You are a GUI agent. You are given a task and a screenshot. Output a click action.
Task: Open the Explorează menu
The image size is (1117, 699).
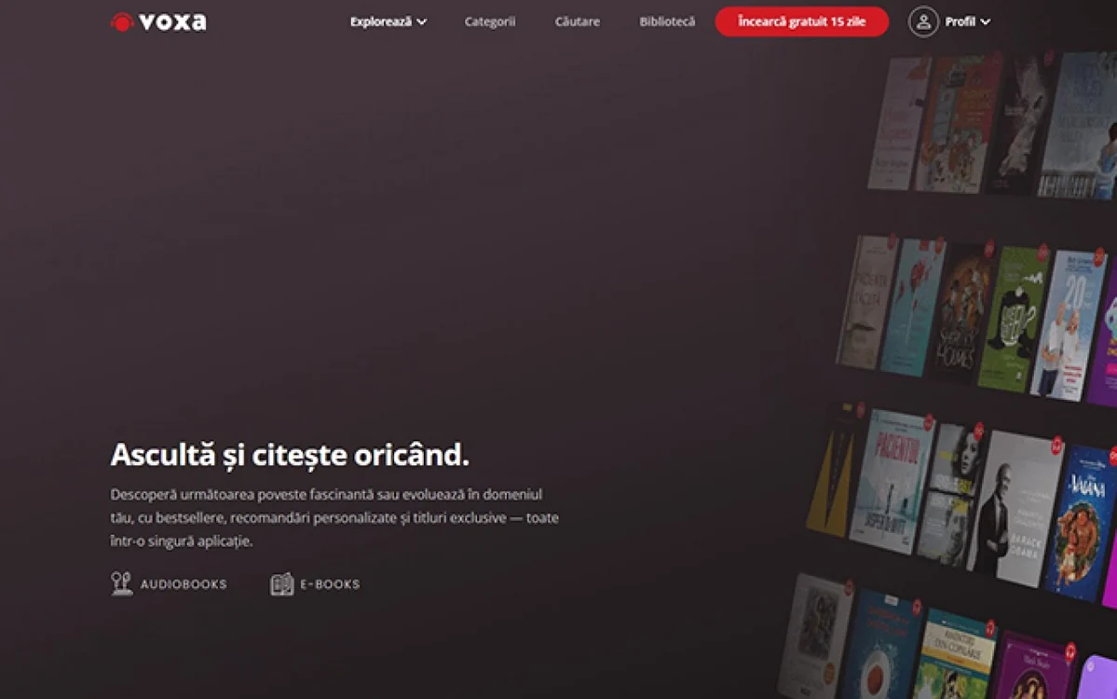point(381,22)
